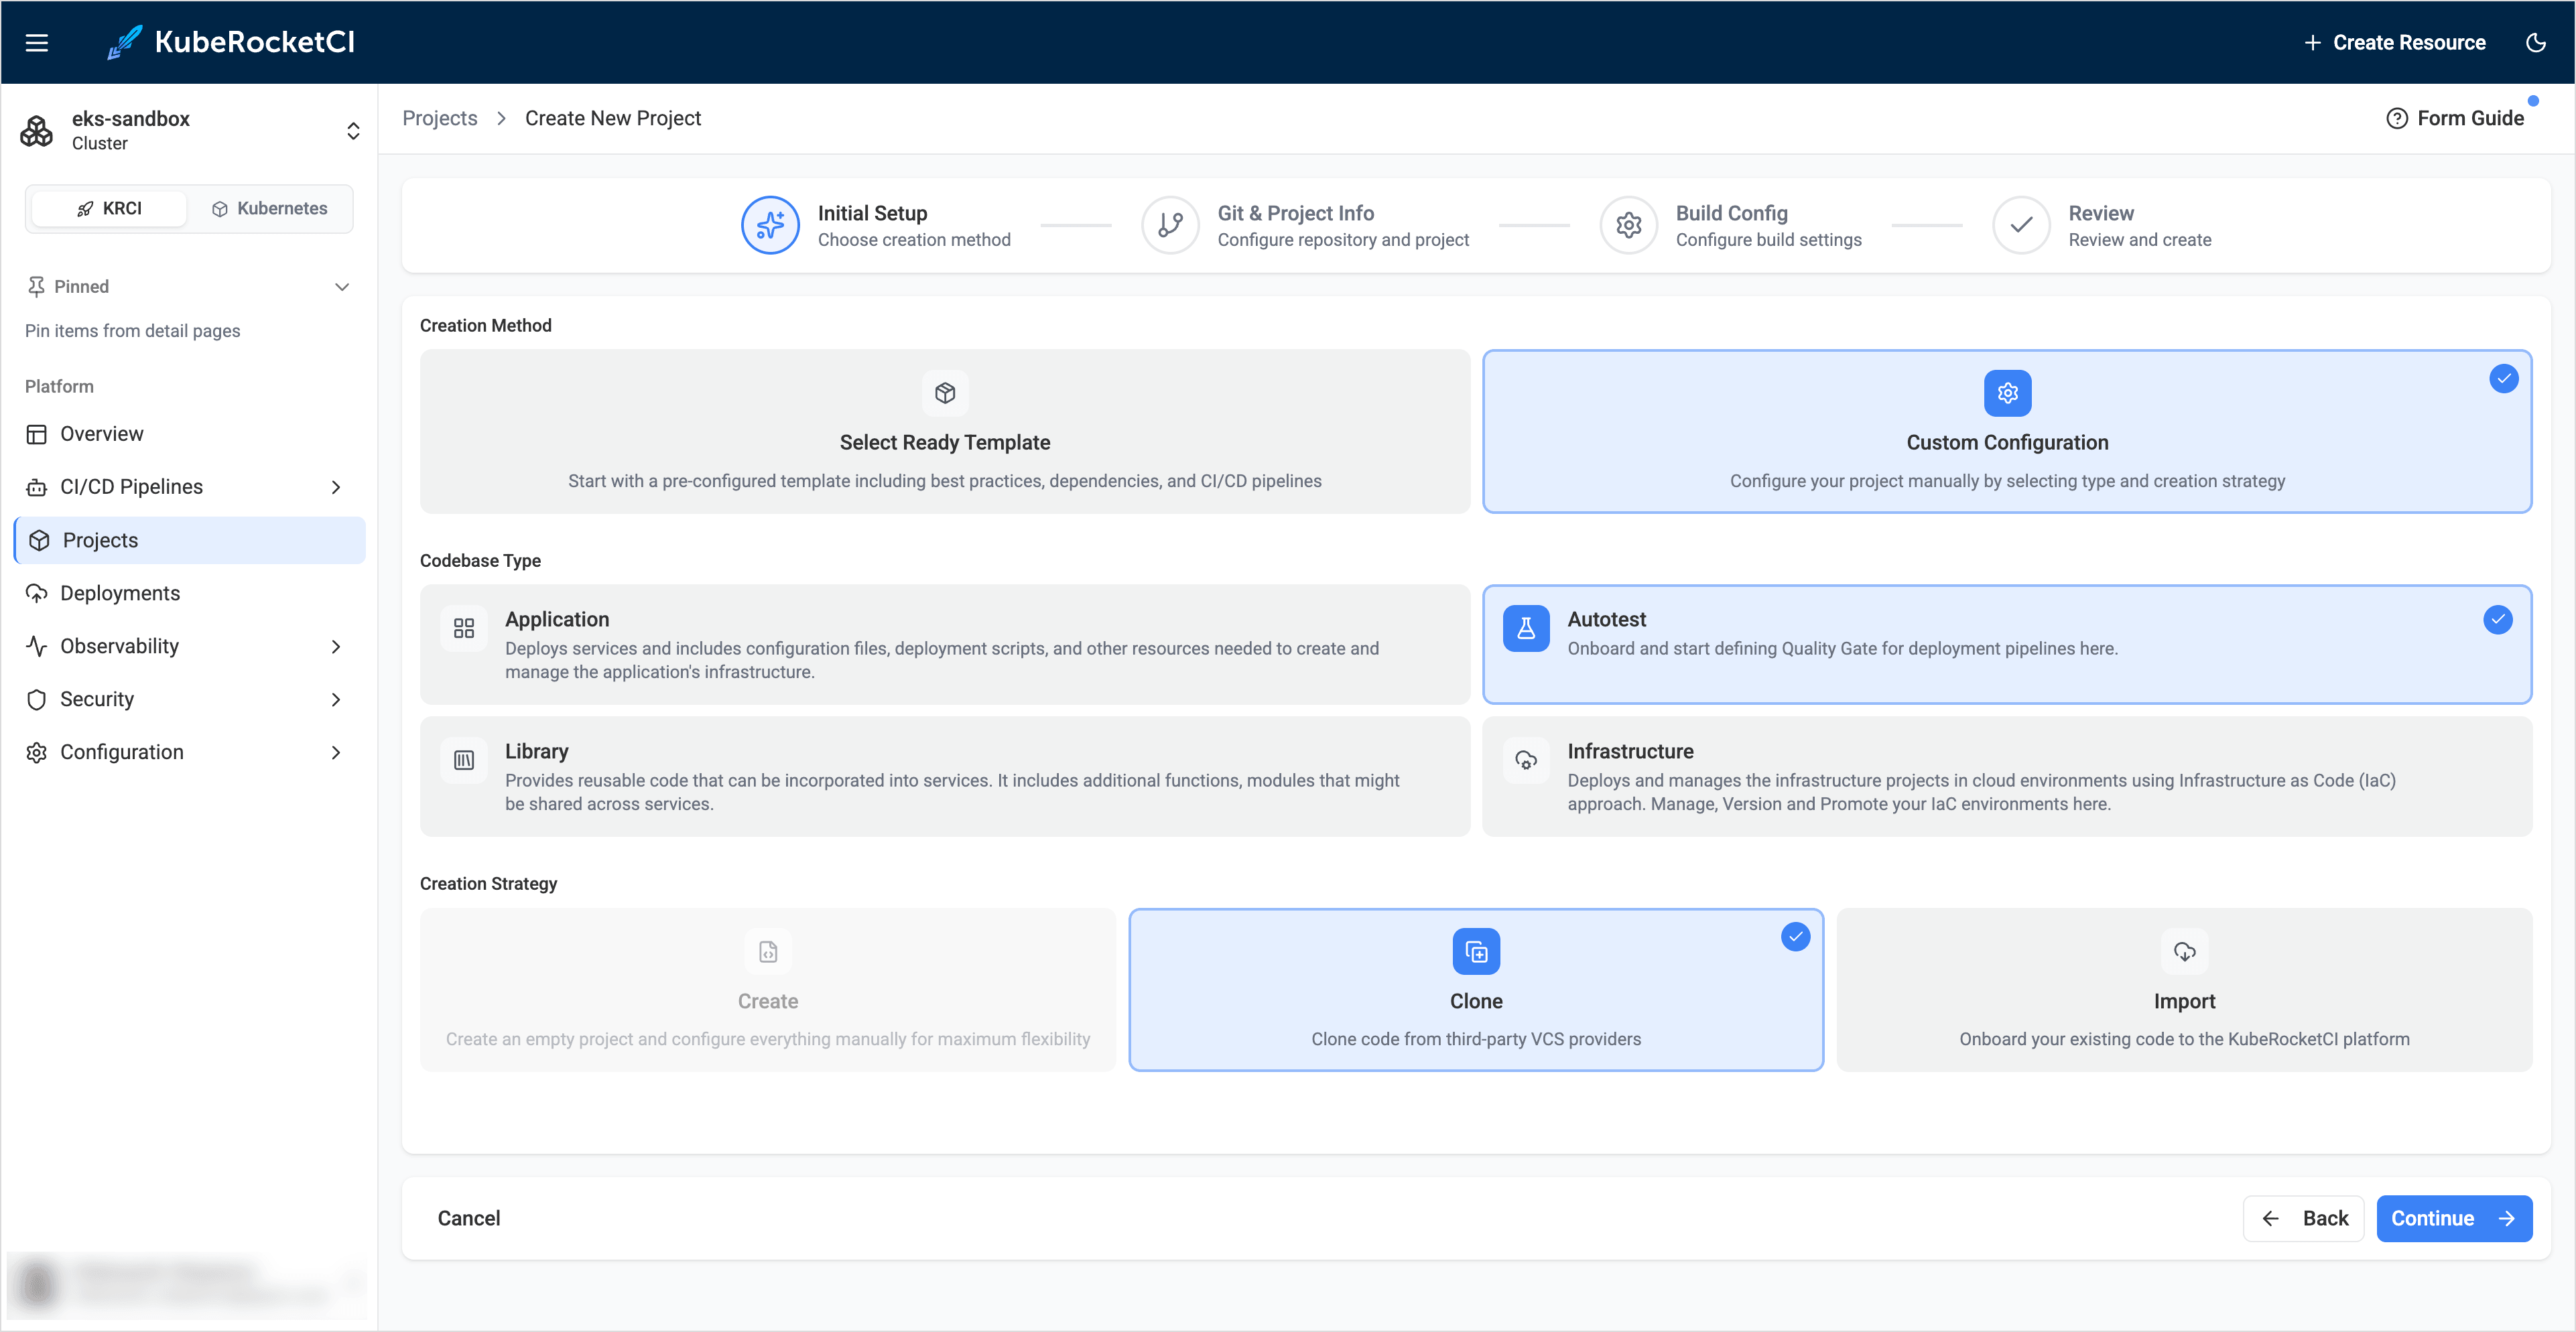Click 'Pin items from detail pages' text

point(133,331)
